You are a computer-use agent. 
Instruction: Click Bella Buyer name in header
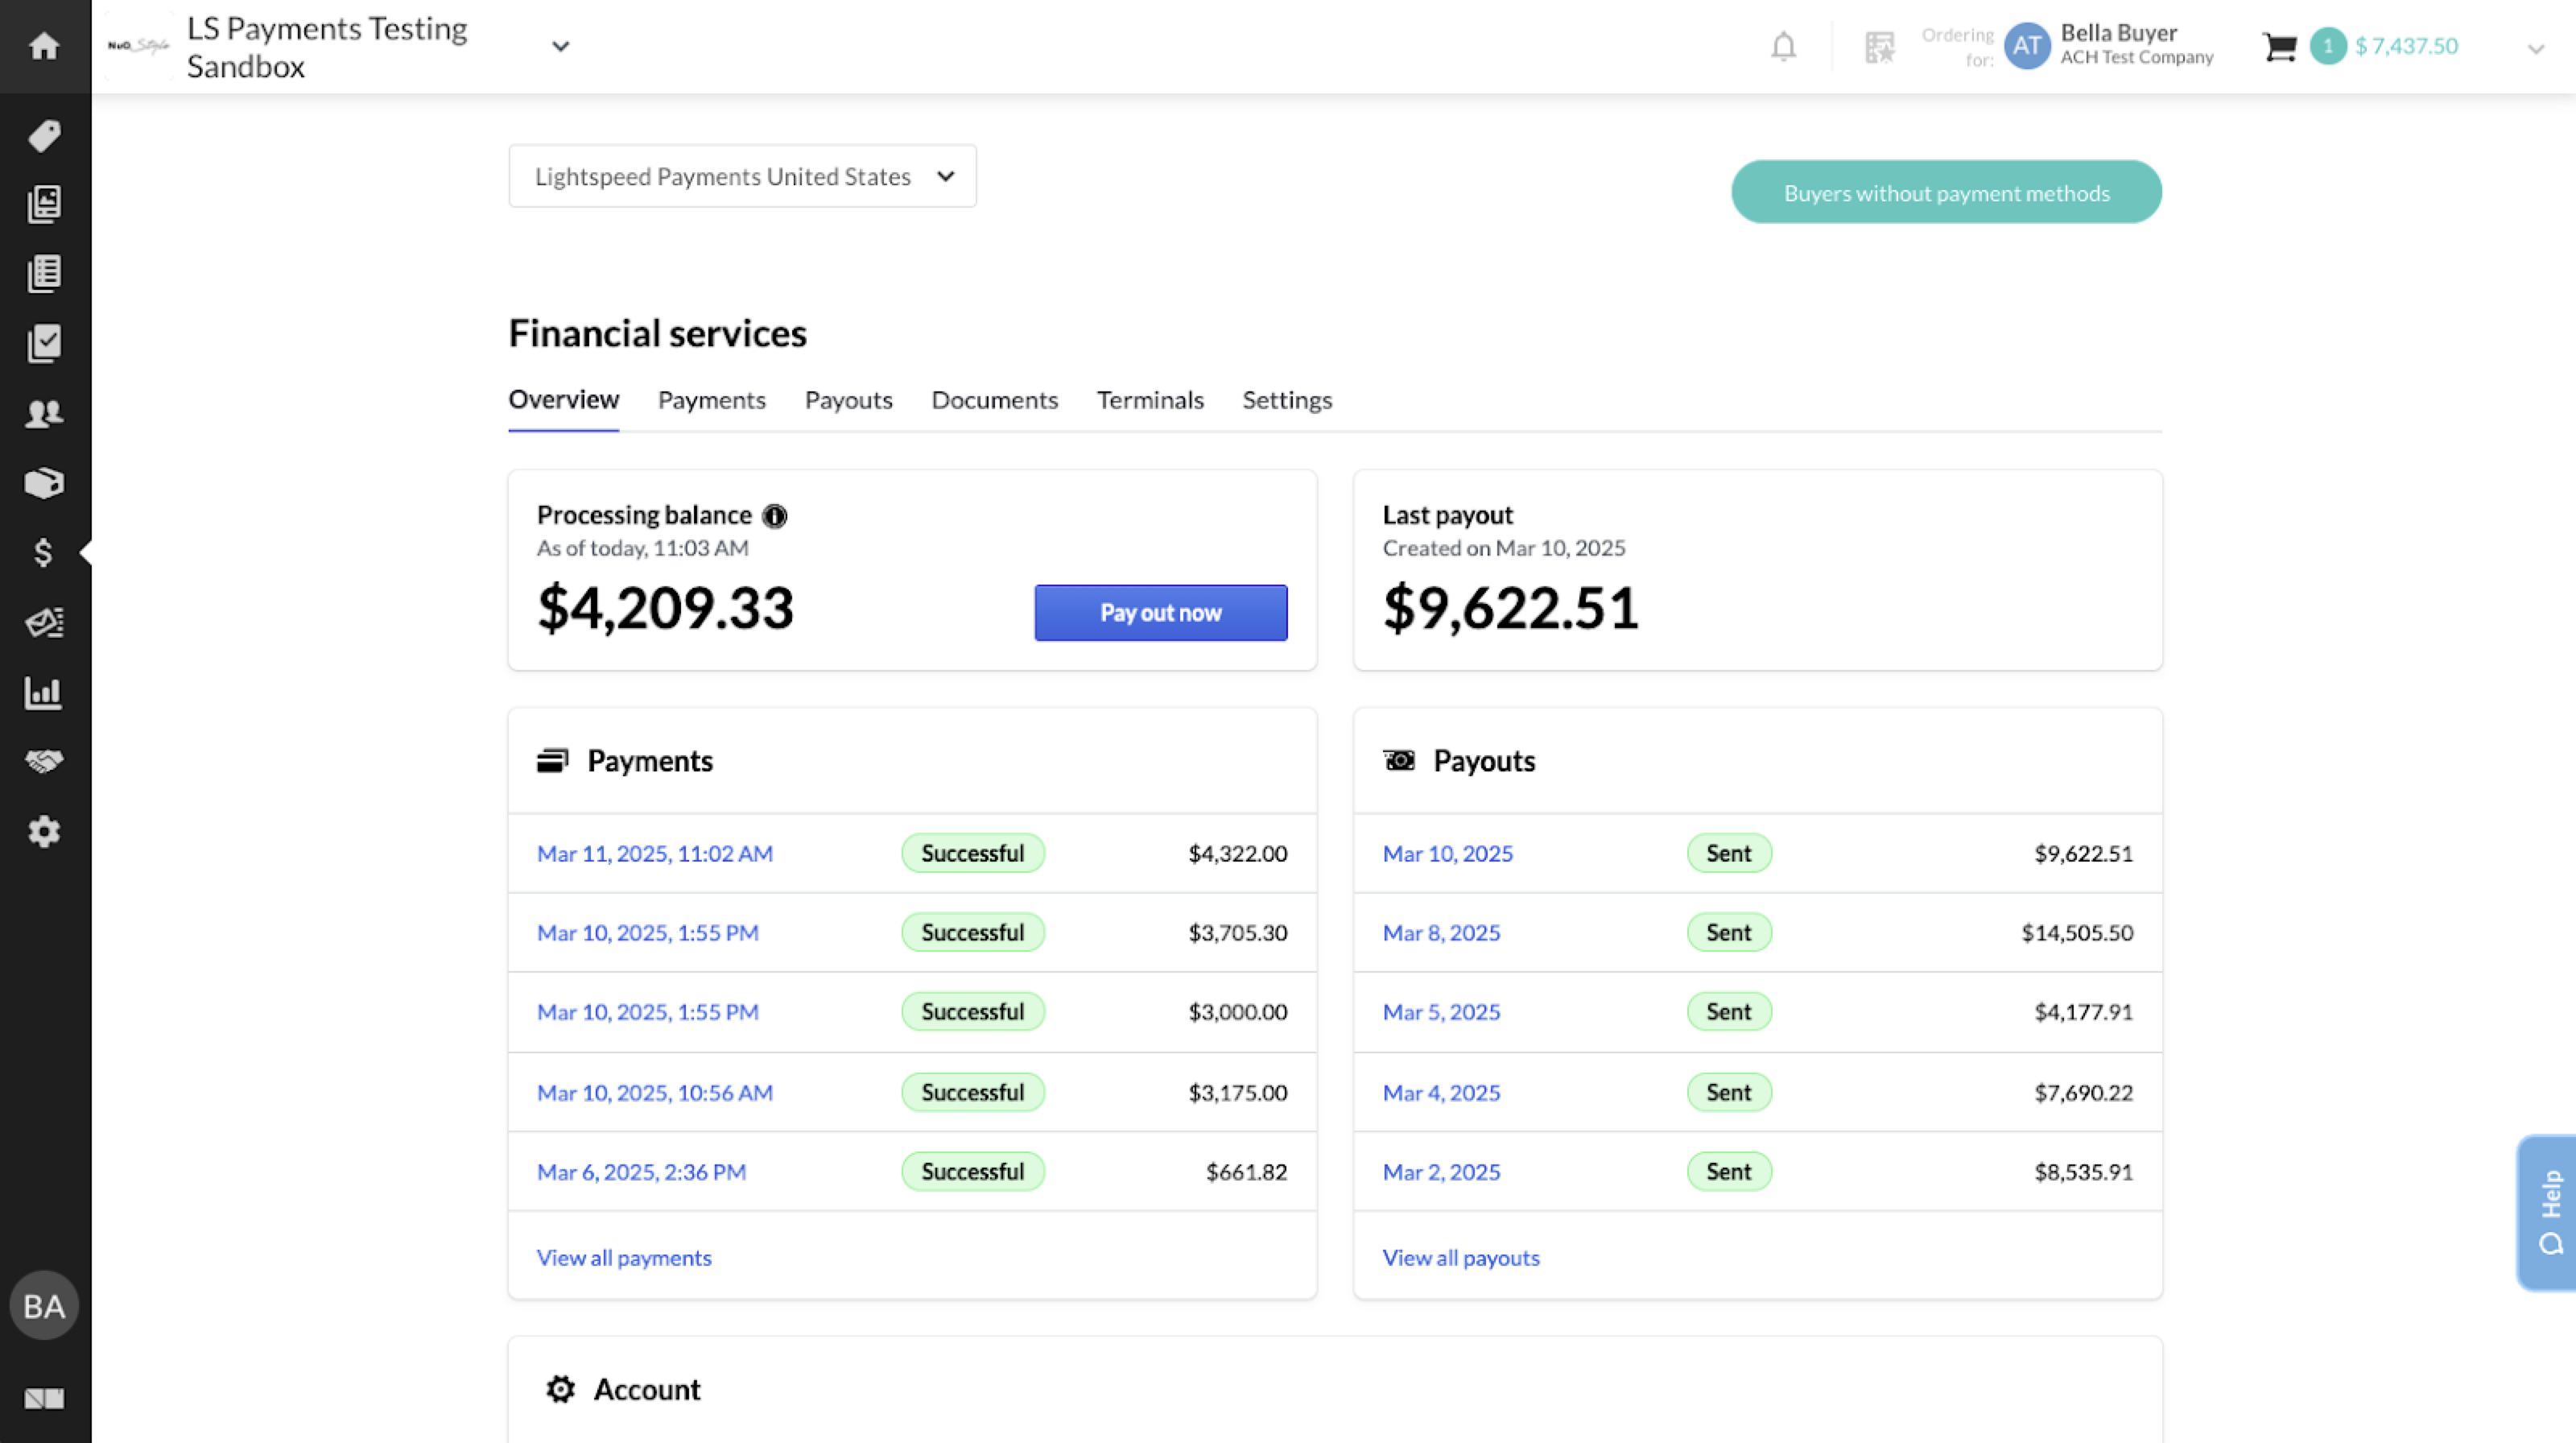tap(2118, 33)
